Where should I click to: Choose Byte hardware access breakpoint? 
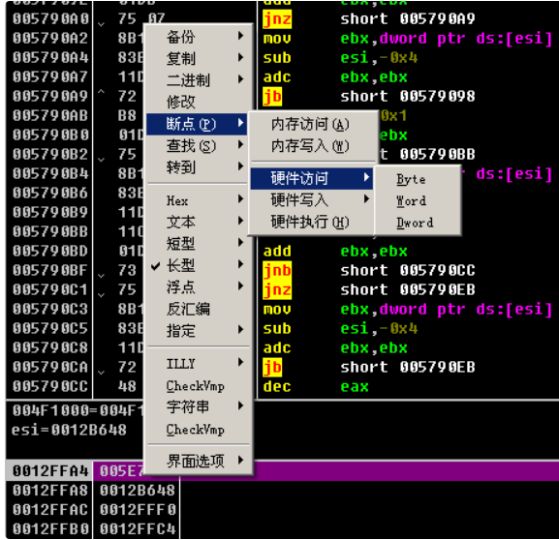pyautogui.click(x=418, y=179)
